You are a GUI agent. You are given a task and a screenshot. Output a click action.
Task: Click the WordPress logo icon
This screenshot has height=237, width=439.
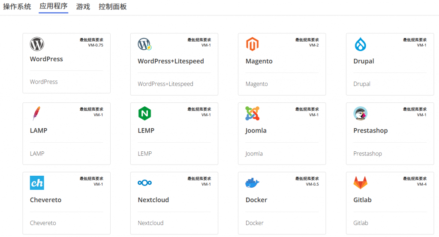[37, 44]
